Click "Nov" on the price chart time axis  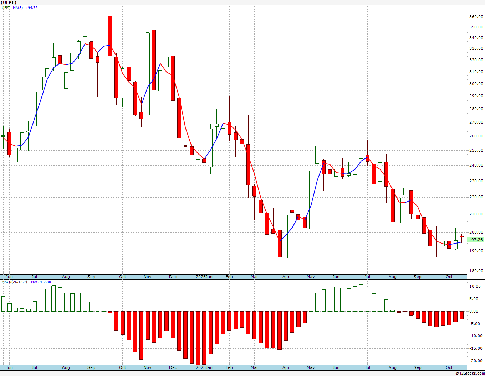[148, 277]
